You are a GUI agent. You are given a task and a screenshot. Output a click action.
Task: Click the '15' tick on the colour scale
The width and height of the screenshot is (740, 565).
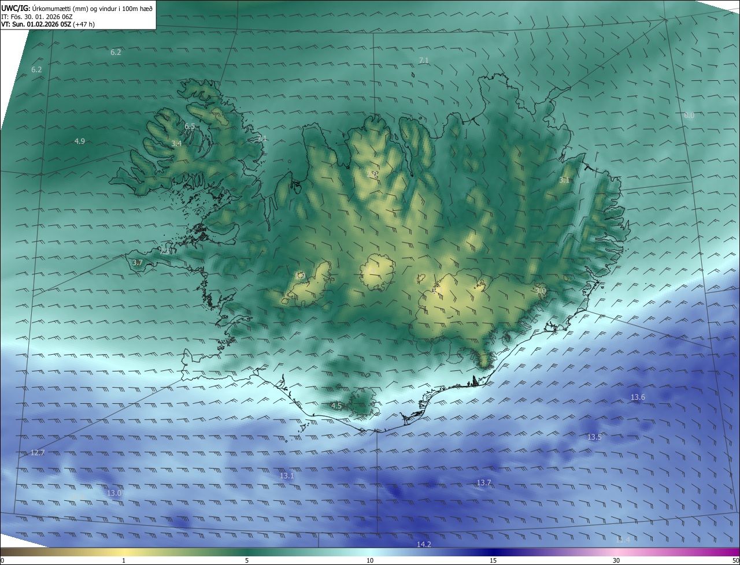pos(493,560)
